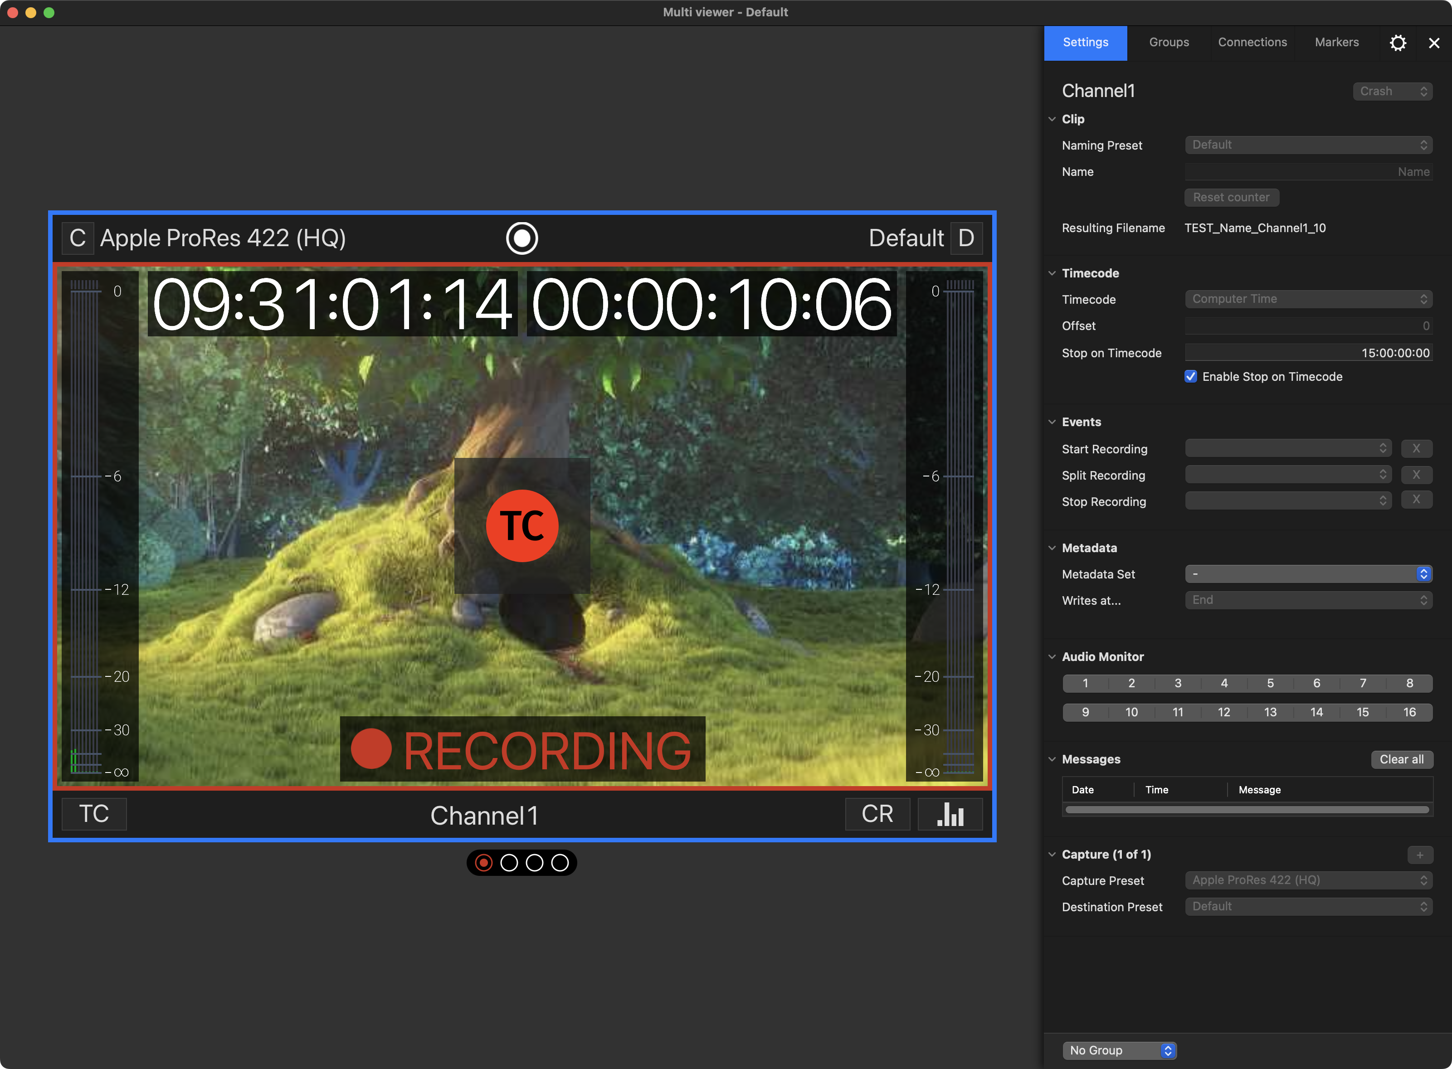The image size is (1452, 1069).
Task: Open the Naming Preset dropdown
Action: (x=1308, y=145)
